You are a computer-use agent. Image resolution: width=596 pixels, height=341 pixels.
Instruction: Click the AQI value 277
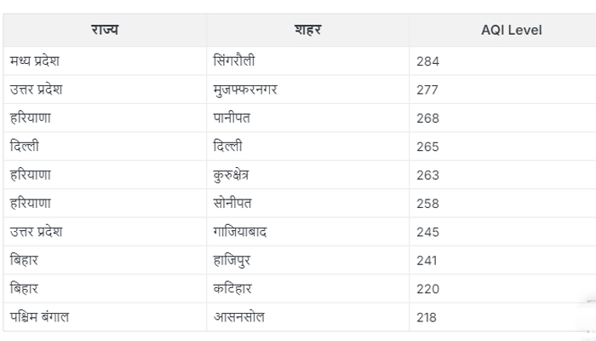[428, 90]
